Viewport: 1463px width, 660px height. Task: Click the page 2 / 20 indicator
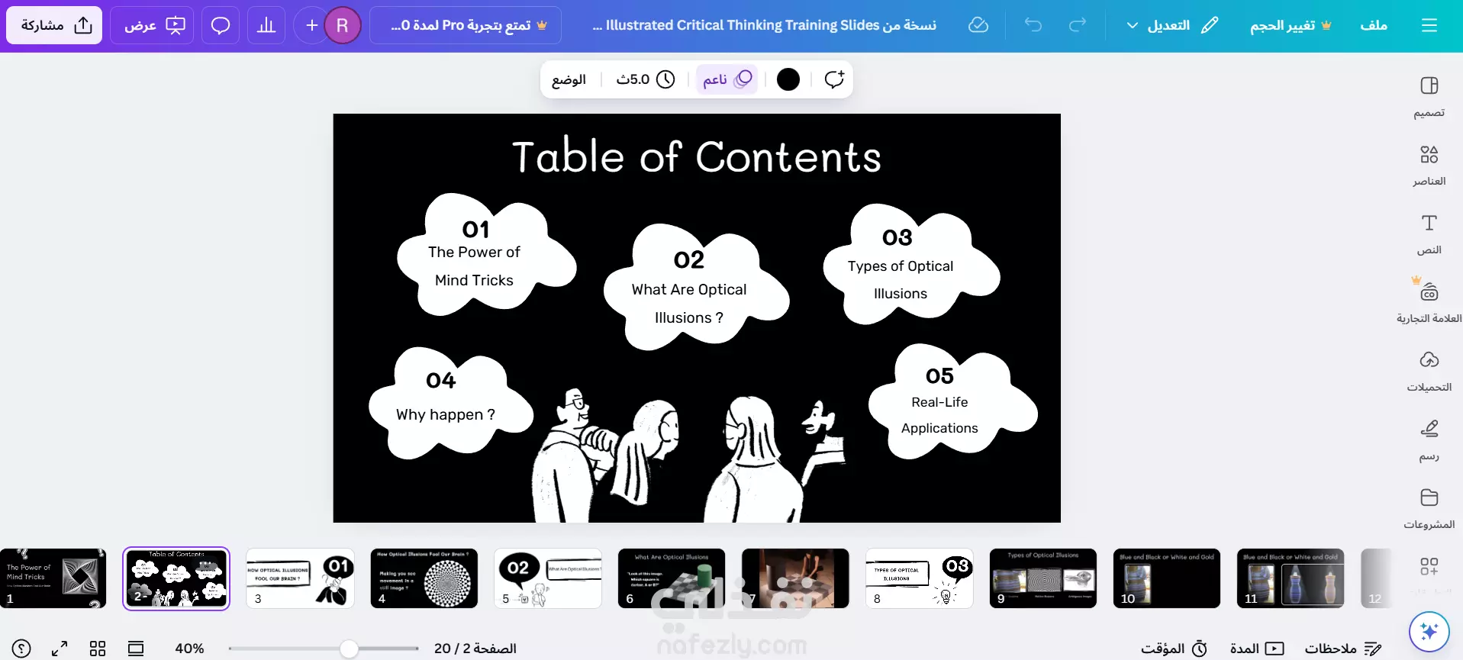[475, 649]
